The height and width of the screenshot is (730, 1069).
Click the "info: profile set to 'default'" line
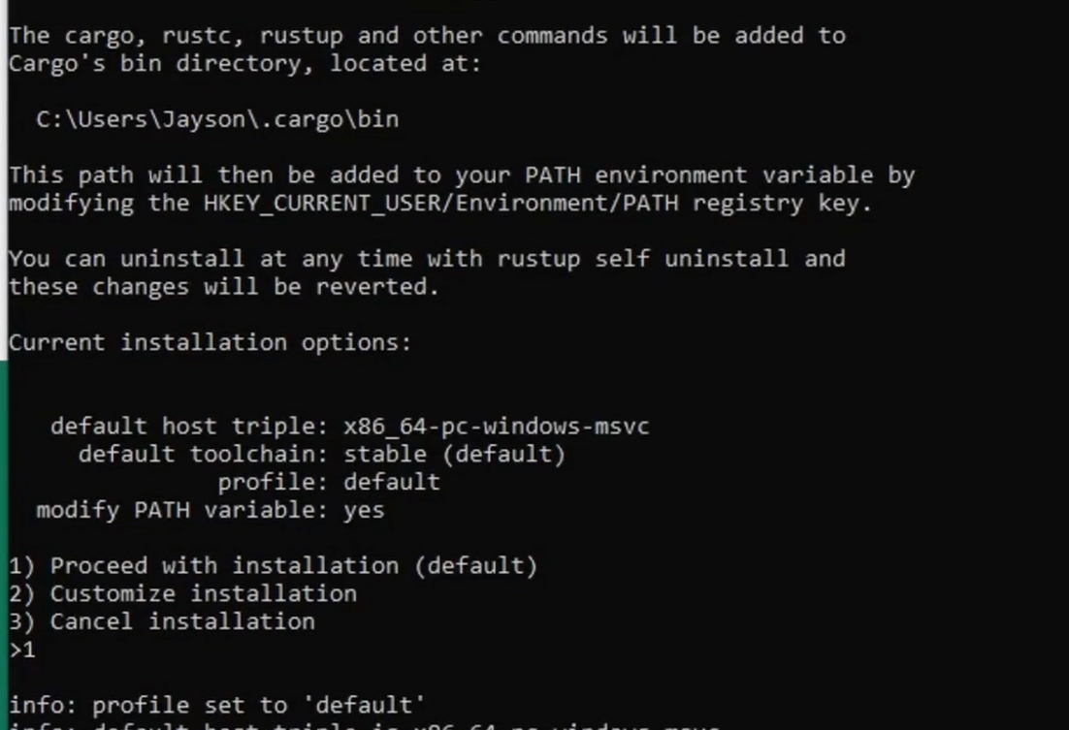pyautogui.click(x=217, y=705)
